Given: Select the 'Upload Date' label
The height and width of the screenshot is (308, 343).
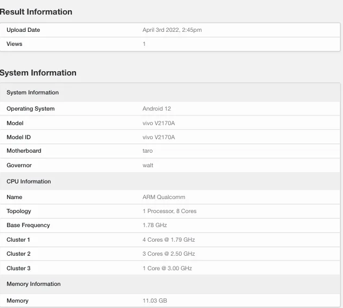Looking at the screenshot, I should click(23, 30).
